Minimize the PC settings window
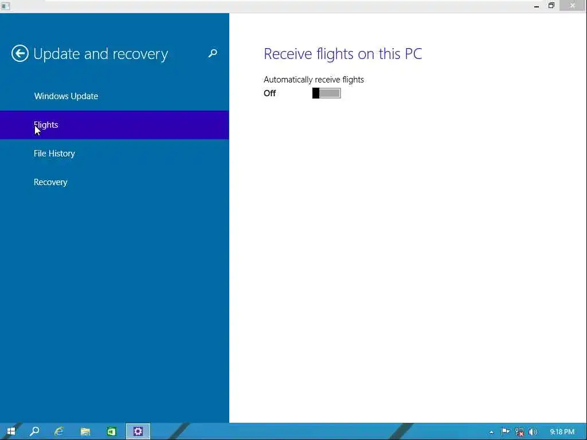 click(x=537, y=6)
